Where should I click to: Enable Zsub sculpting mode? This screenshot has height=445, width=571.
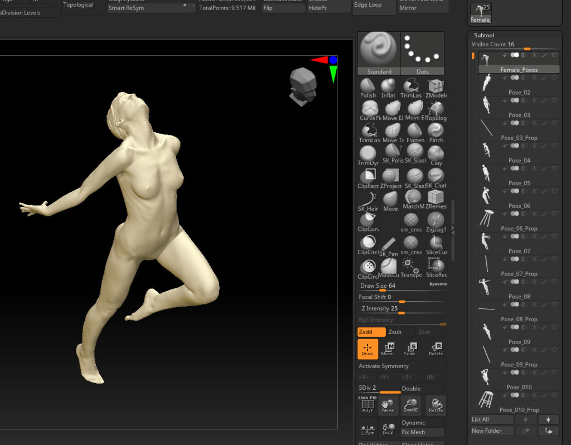pyautogui.click(x=400, y=332)
